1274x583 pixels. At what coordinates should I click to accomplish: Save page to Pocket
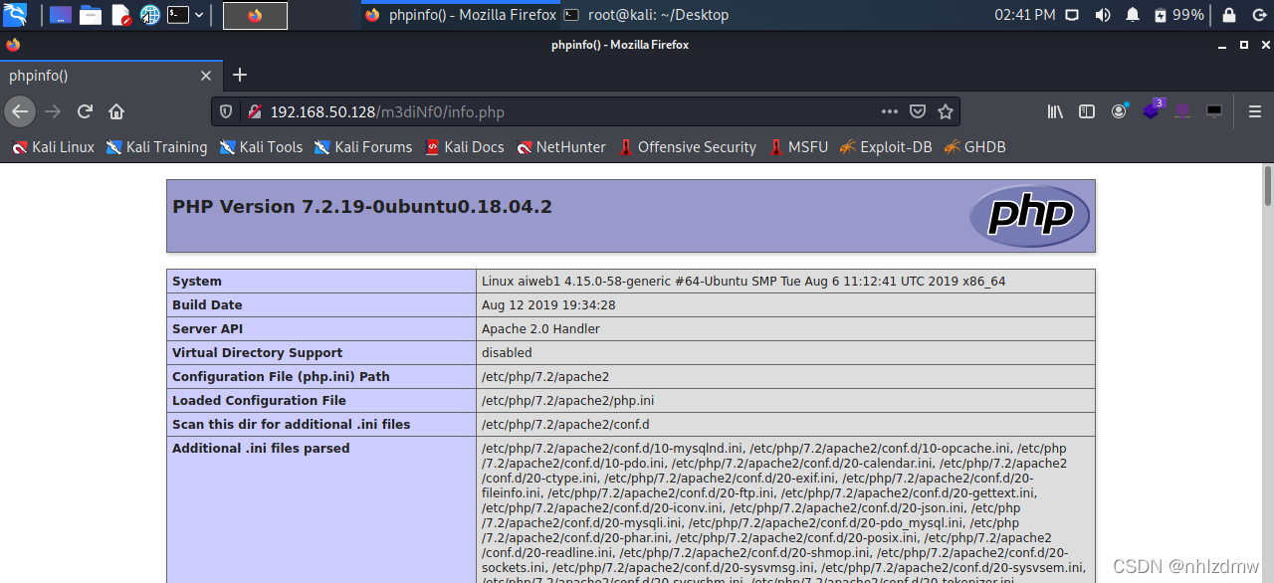pyautogui.click(x=918, y=111)
